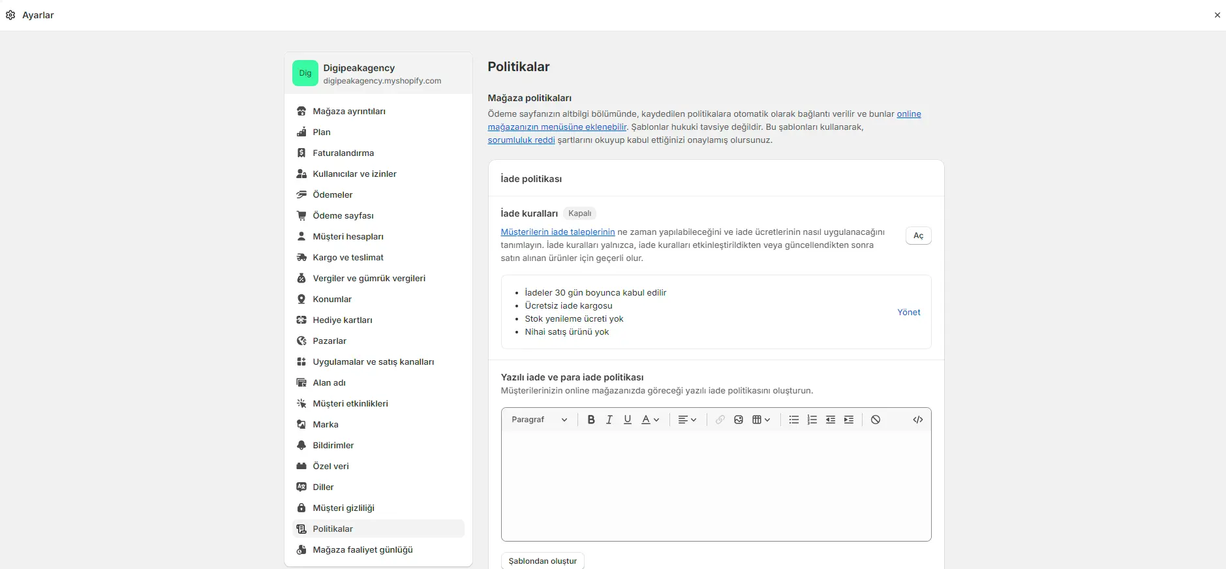Click the outdent icon
The image size is (1226, 569).
click(831, 420)
